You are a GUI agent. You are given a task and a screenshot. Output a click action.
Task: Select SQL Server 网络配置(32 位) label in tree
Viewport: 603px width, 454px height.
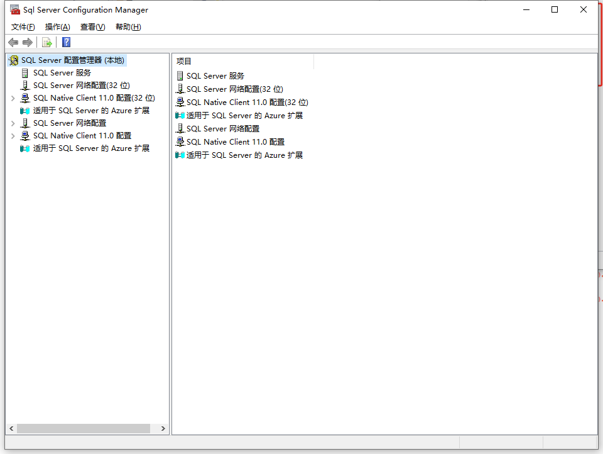click(x=82, y=86)
